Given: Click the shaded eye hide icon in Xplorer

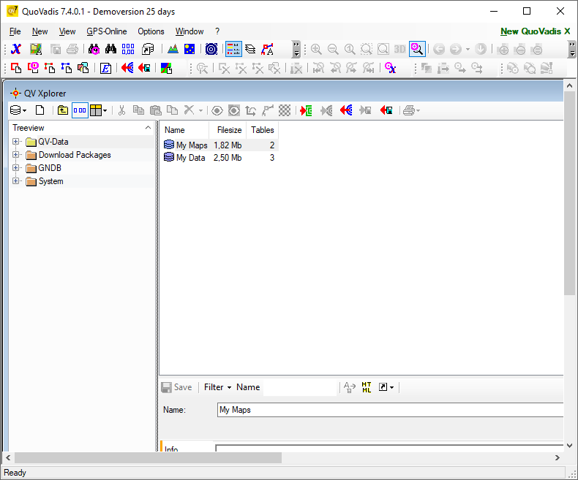Looking at the screenshot, I should coord(234,110).
